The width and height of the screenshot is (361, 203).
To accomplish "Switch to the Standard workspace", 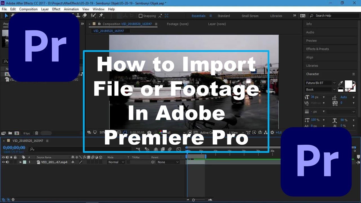I will coord(224,16).
